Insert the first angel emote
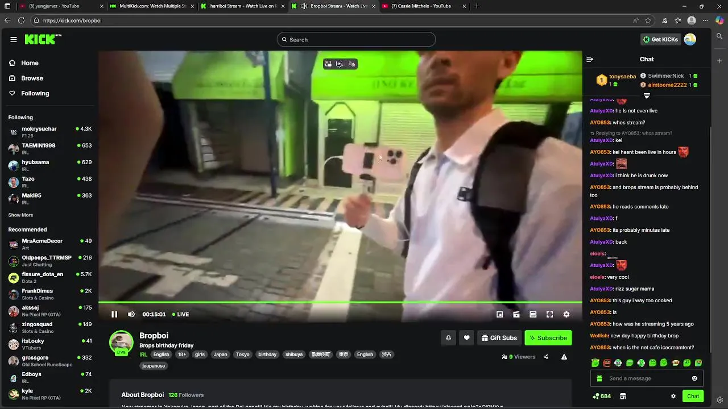Viewport: 728px width, 409px height. 595,362
